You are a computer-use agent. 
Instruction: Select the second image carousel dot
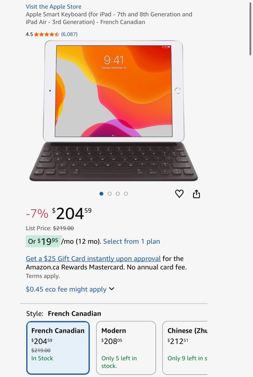coord(109,194)
